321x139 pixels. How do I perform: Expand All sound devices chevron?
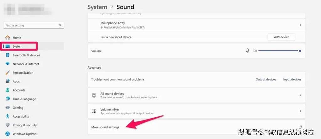300,95
